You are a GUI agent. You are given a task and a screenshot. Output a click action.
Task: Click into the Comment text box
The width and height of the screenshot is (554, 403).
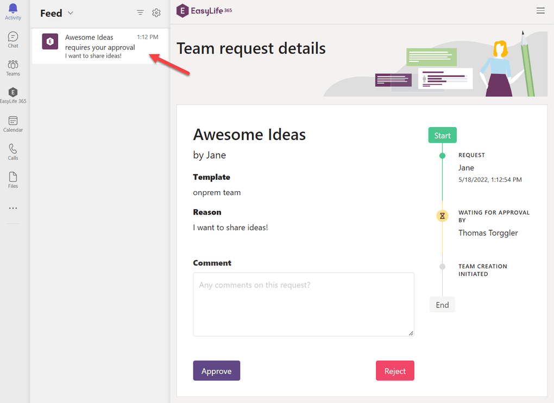click(303, 304)
